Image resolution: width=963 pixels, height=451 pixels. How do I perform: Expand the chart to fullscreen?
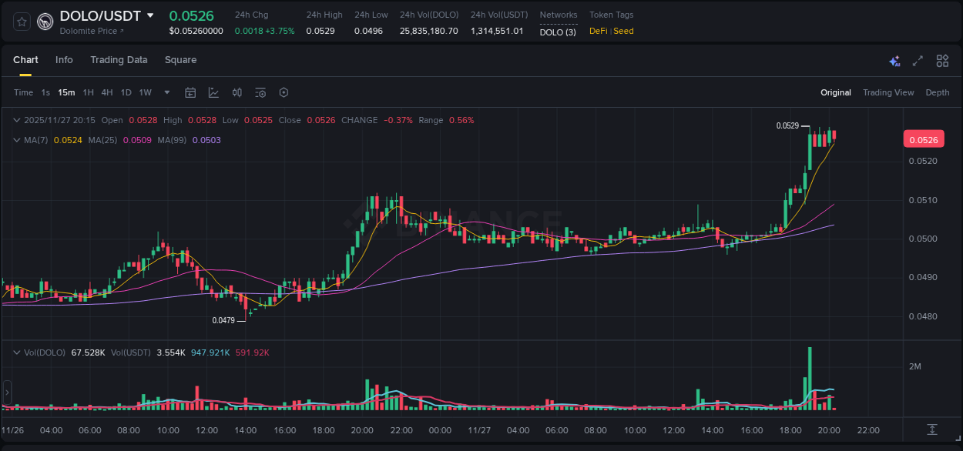click(x=918, y=60)
